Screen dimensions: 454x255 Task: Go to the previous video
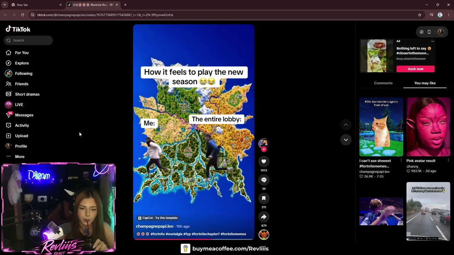tap(346, 125)
